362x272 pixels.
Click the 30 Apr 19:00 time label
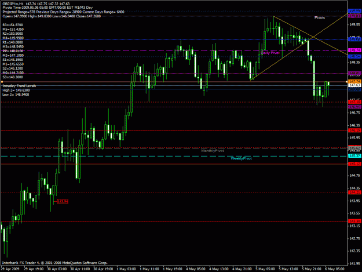click(x=103, y=269)
